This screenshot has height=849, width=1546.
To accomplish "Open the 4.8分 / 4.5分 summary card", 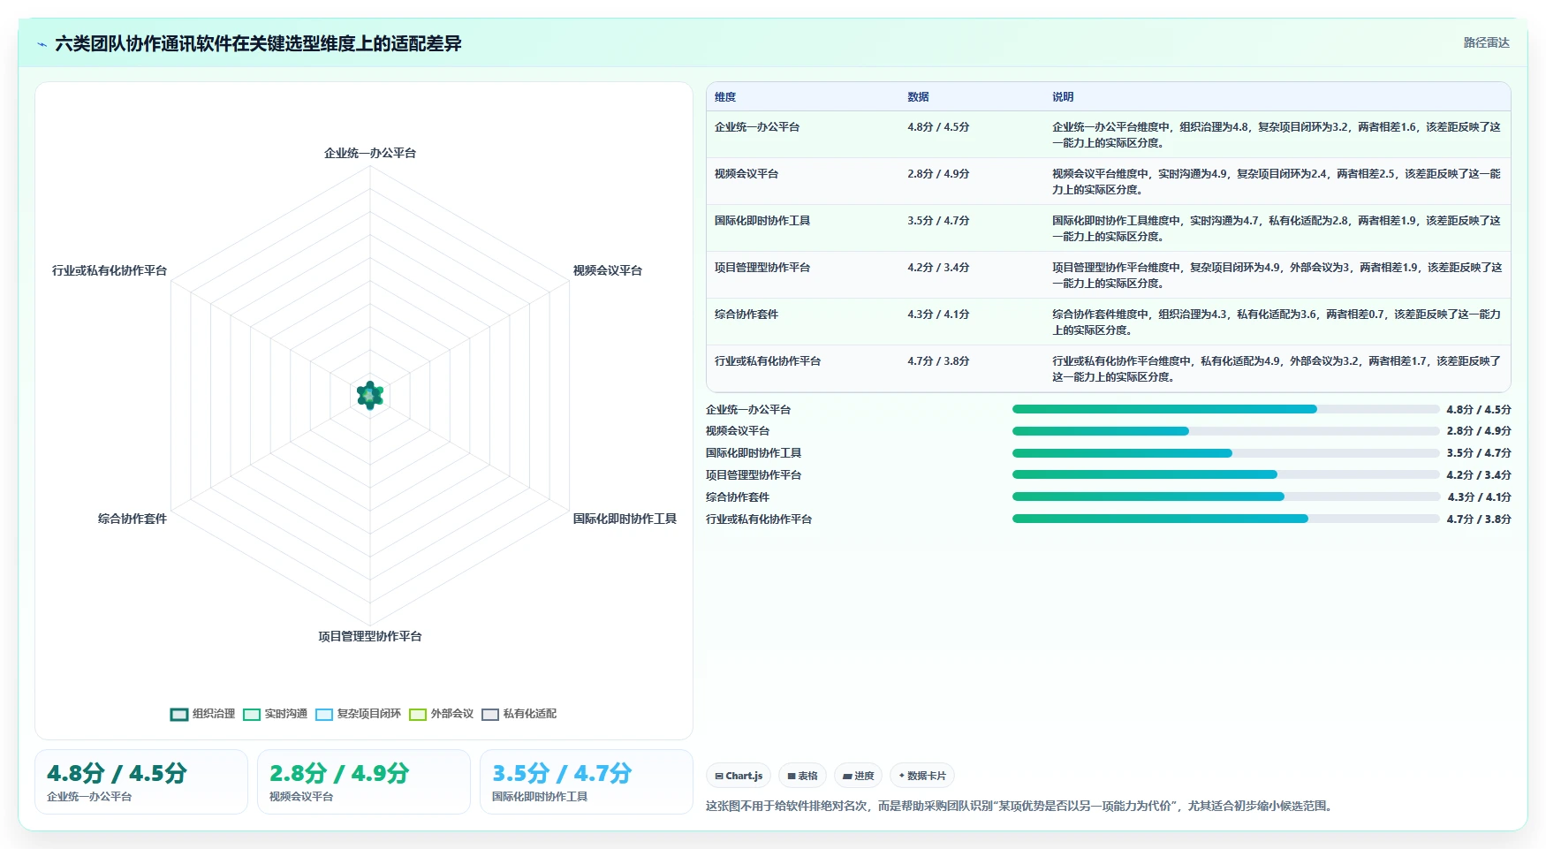I will (x=141, y=782).
